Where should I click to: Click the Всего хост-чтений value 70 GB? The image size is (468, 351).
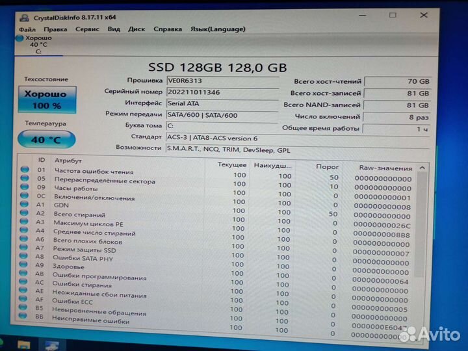[x=398, y=81]
